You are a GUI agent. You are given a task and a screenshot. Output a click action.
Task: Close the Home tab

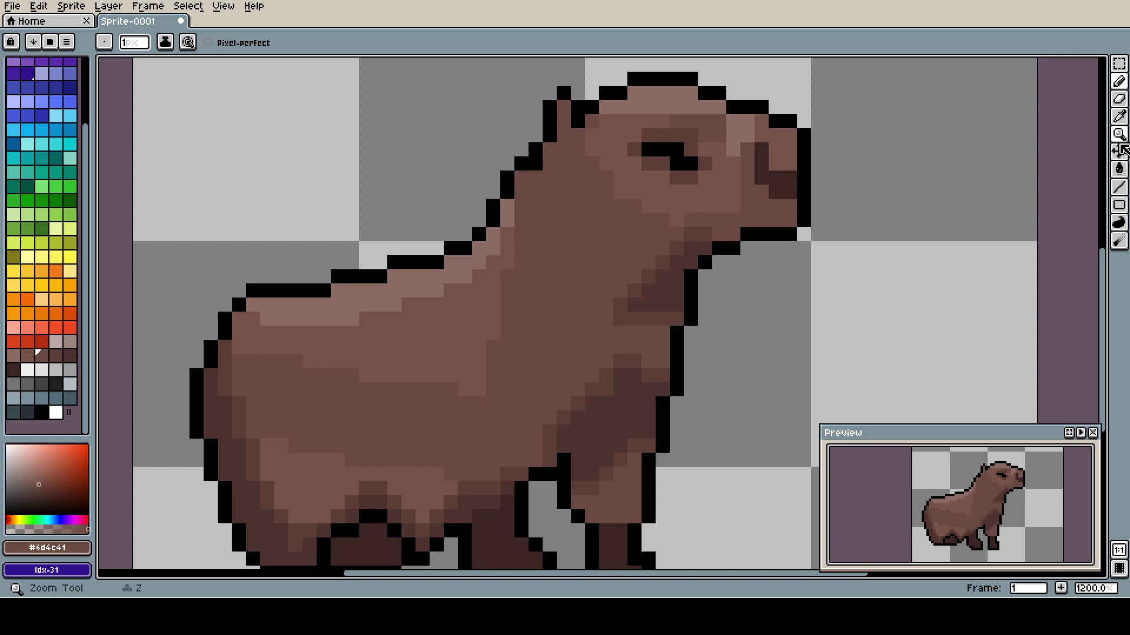pos(87,21)
